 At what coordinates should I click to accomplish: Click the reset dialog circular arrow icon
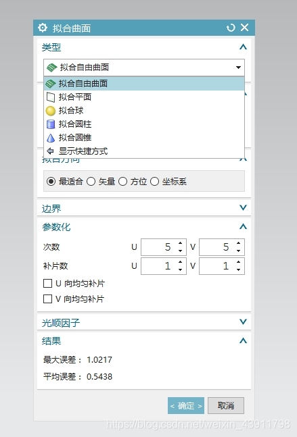231,28
